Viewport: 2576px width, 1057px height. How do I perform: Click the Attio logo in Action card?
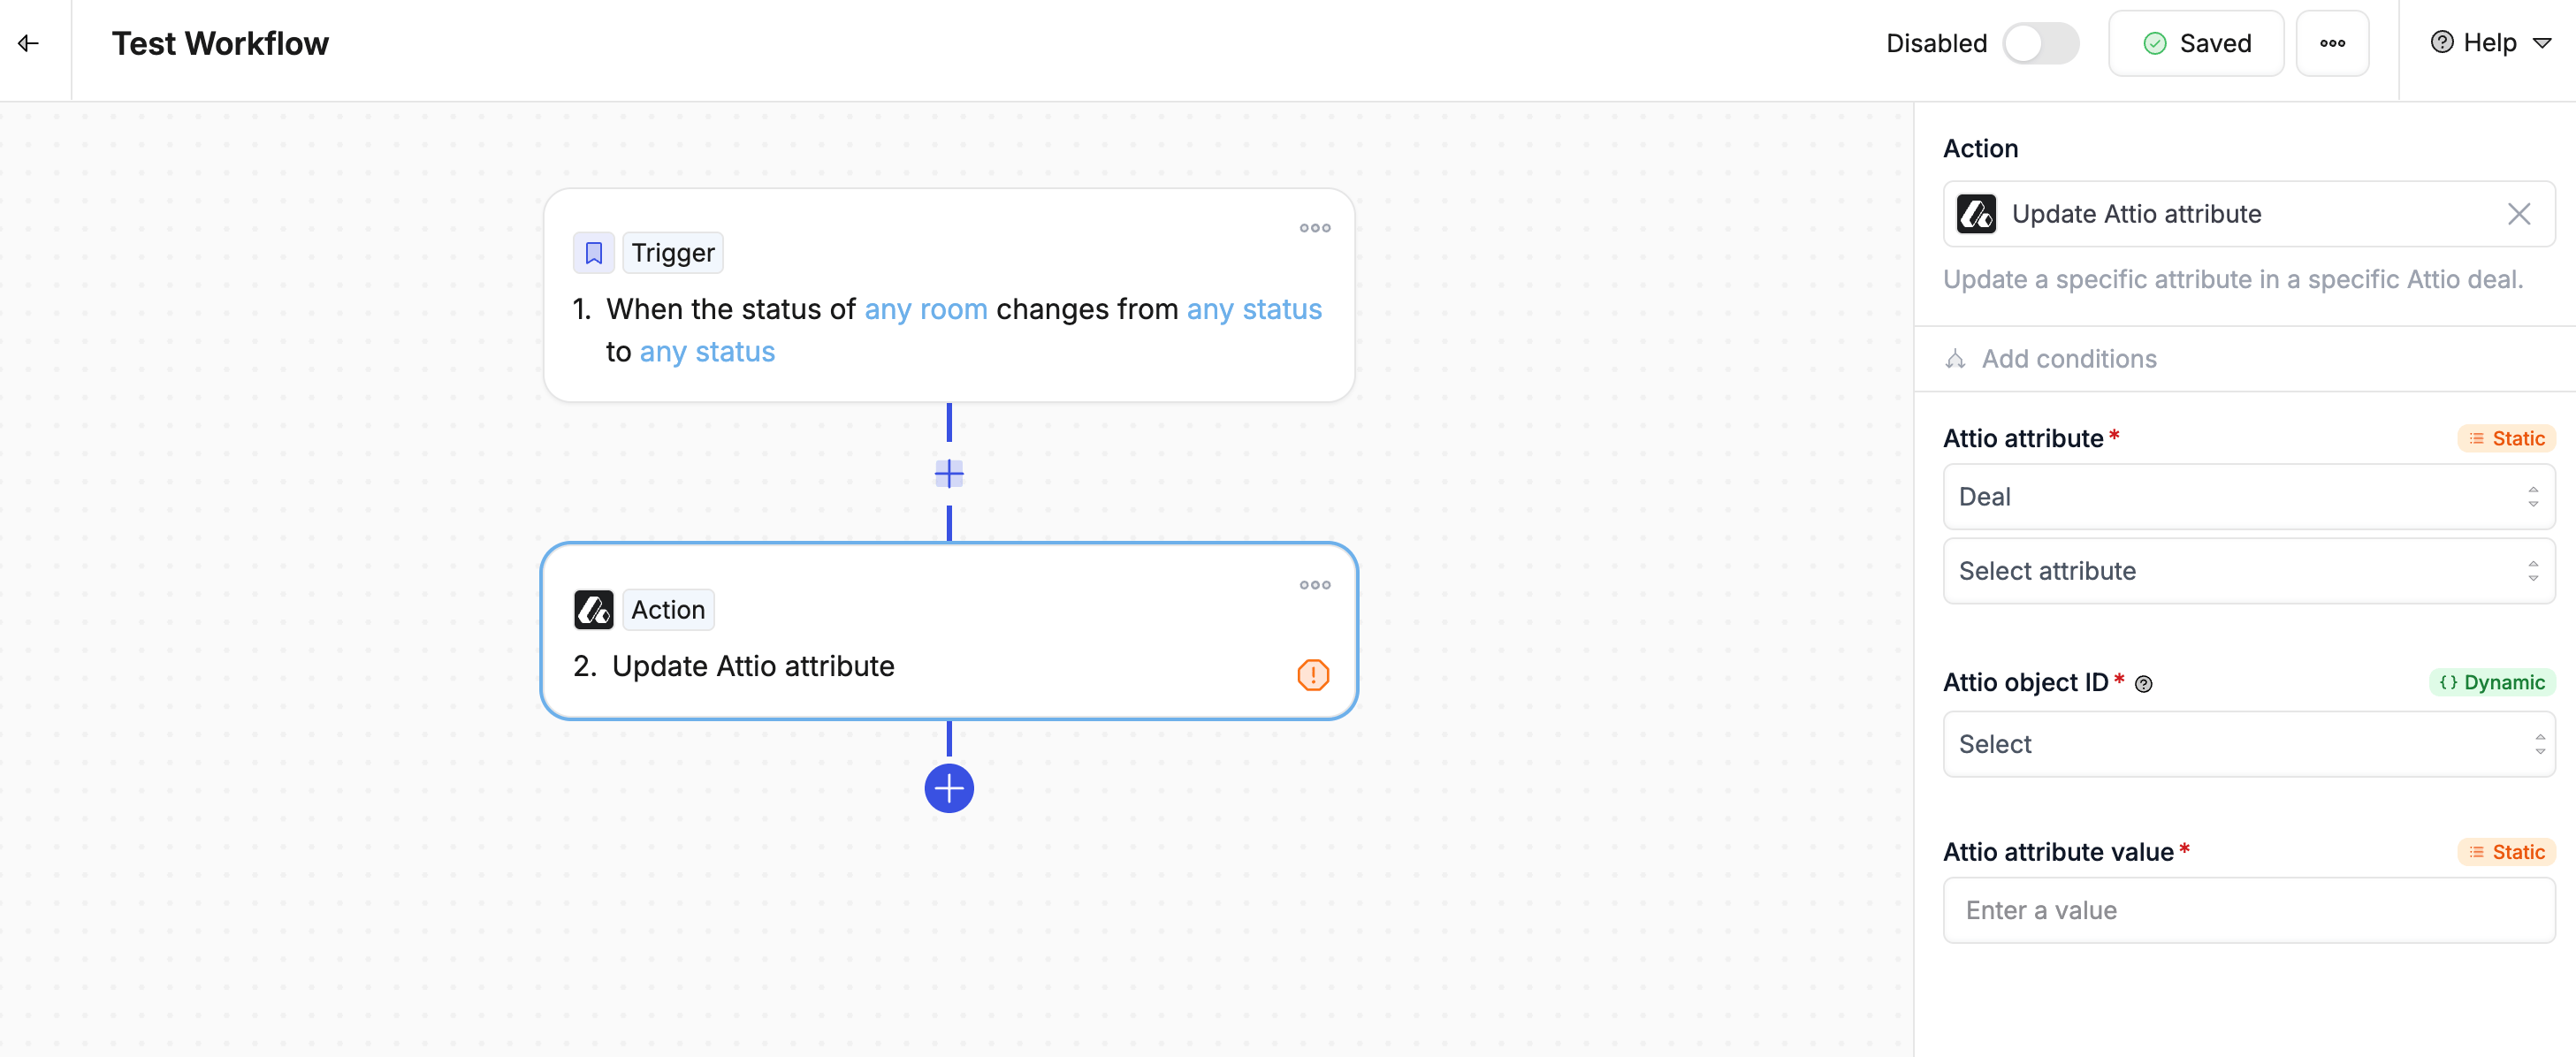point(593,609)
